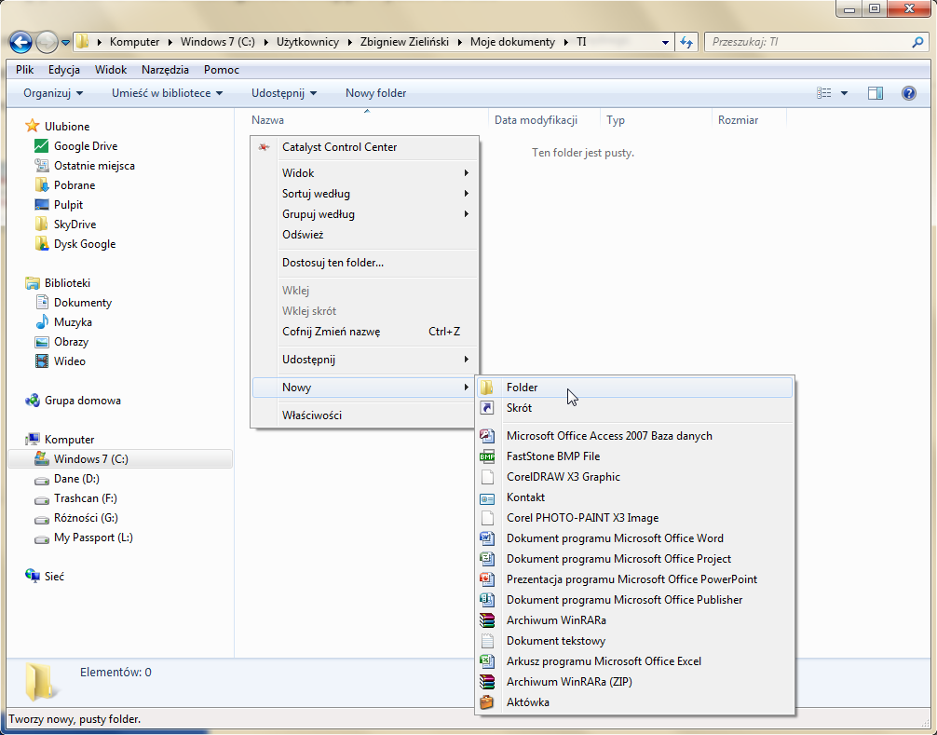The width and height of the screenshot is (937, 735).
Task: Click the Skrót shortcut icon
Action: (x=487, y=408)
